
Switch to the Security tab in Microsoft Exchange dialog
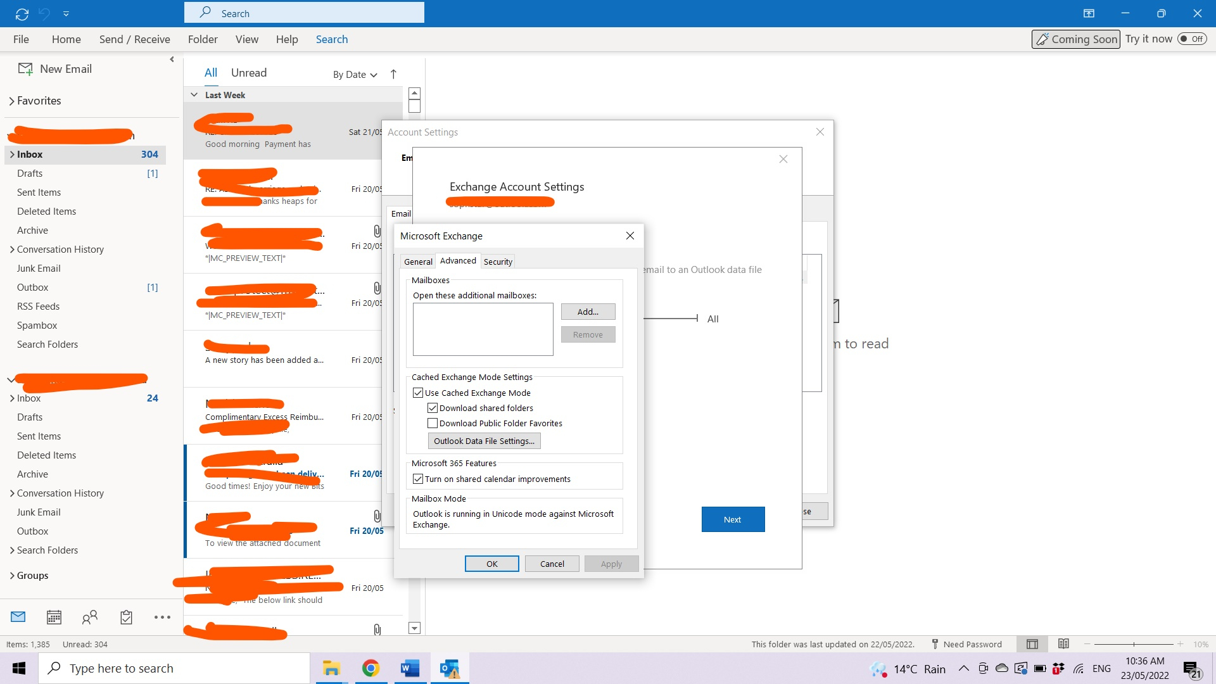498,262
